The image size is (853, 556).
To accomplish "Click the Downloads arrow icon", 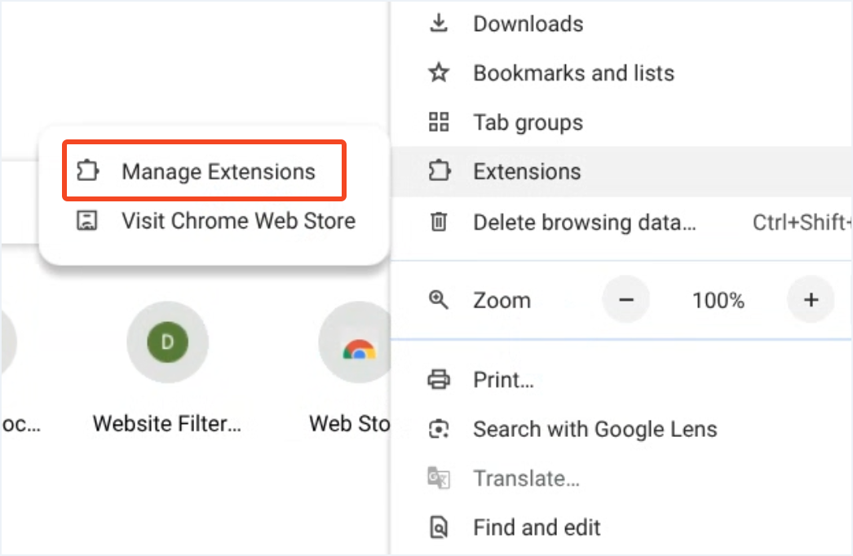I will (439, 24).
